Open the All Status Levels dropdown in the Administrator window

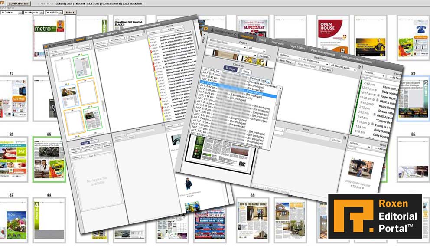pyautogui.click(x=343, y=67)
